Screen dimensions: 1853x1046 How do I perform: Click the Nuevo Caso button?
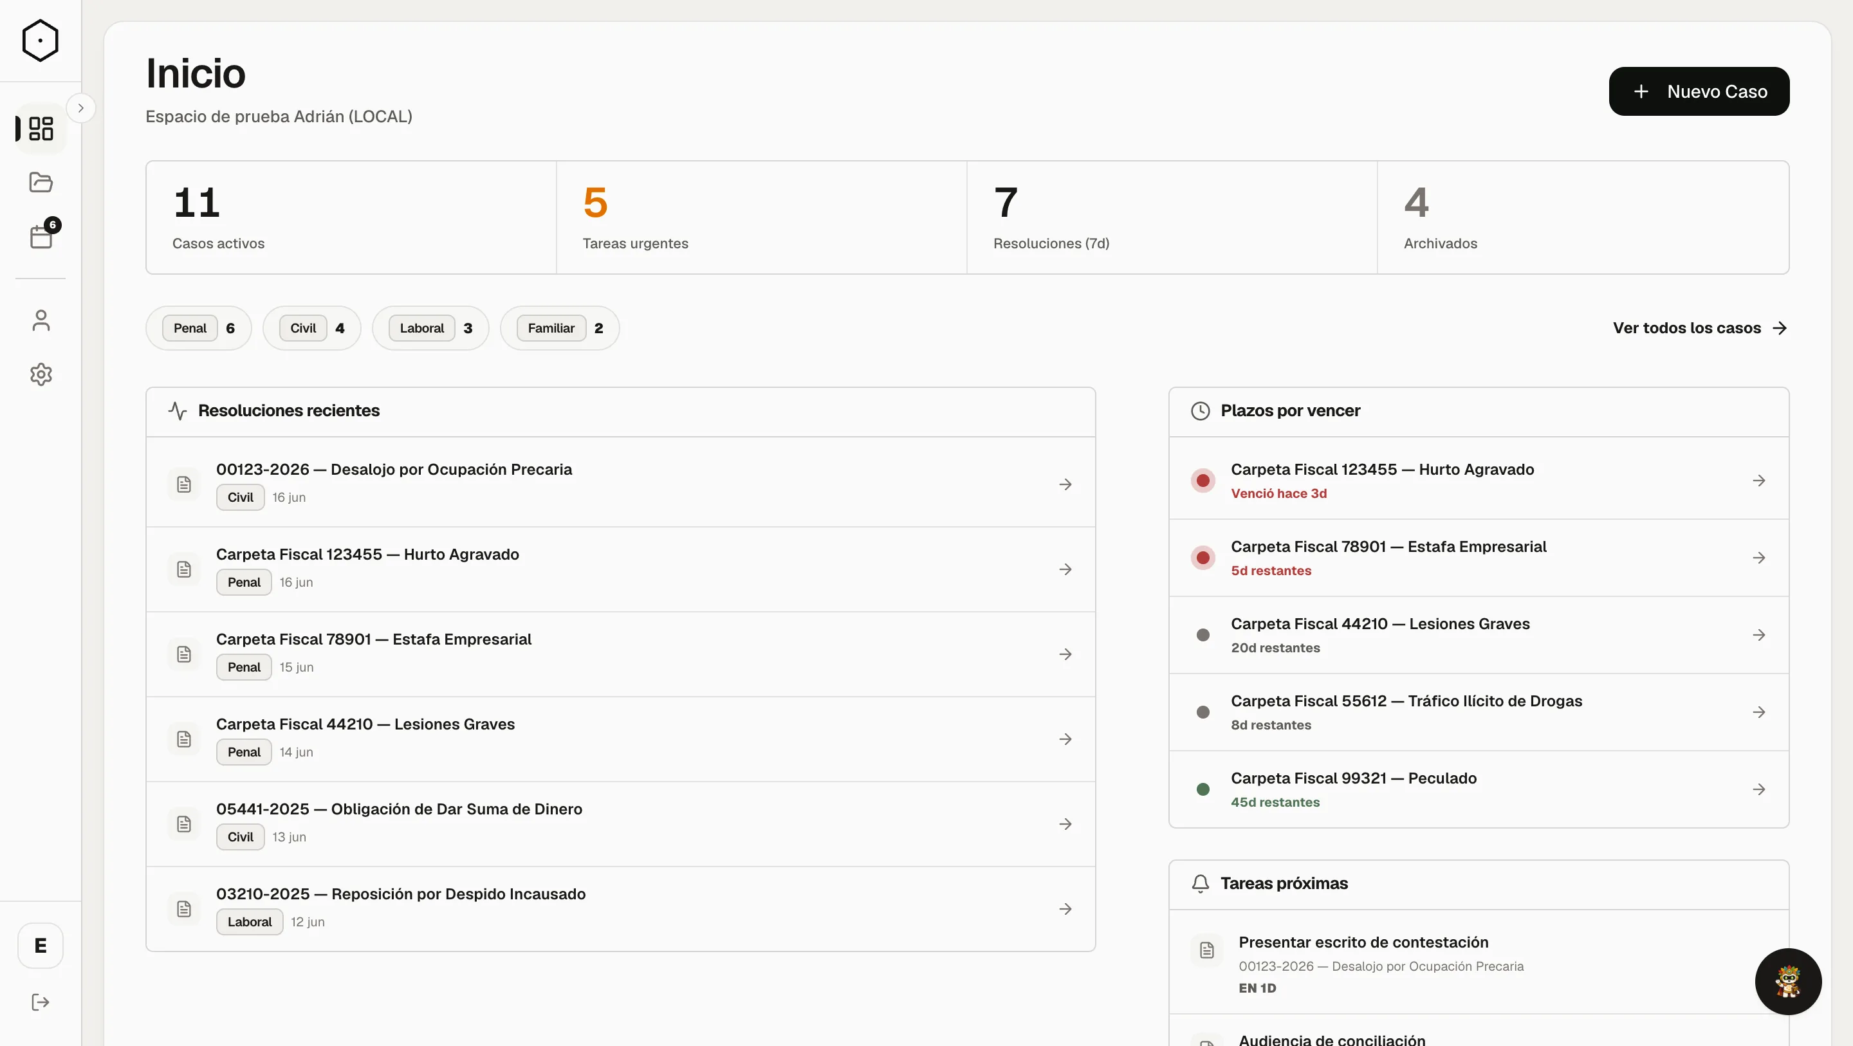point(1699,91)
